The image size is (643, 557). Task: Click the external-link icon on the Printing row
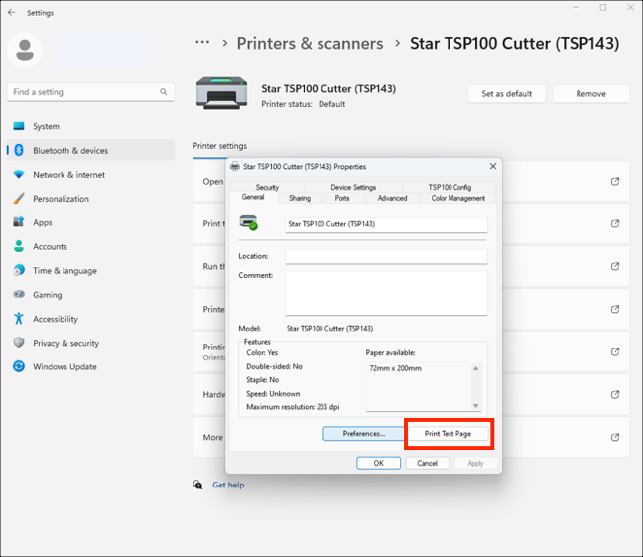(x=614, y=351)
